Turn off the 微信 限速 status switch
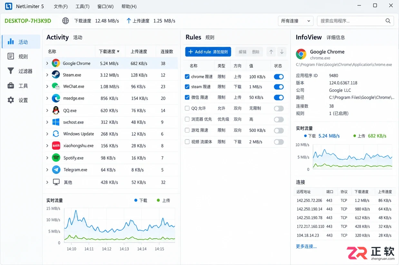 pyautogui.click(x=279, y=97)
